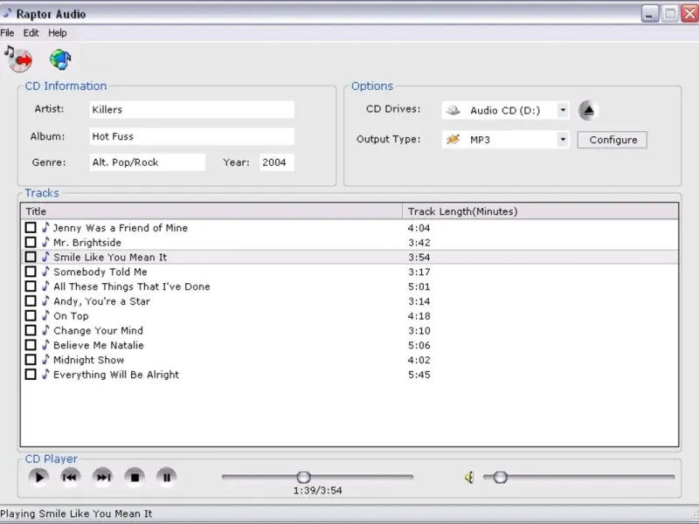
Task: Click the note icon beside On Top
Action: pyautogui.click(x=45, y=315)
